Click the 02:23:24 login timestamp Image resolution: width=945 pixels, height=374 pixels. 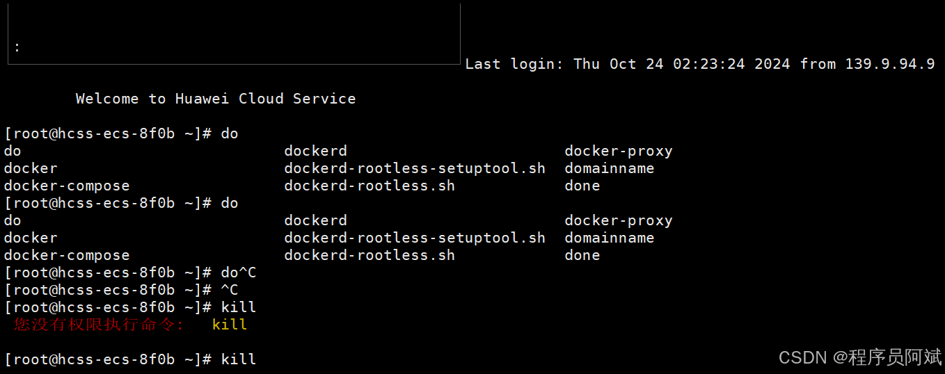708,64
